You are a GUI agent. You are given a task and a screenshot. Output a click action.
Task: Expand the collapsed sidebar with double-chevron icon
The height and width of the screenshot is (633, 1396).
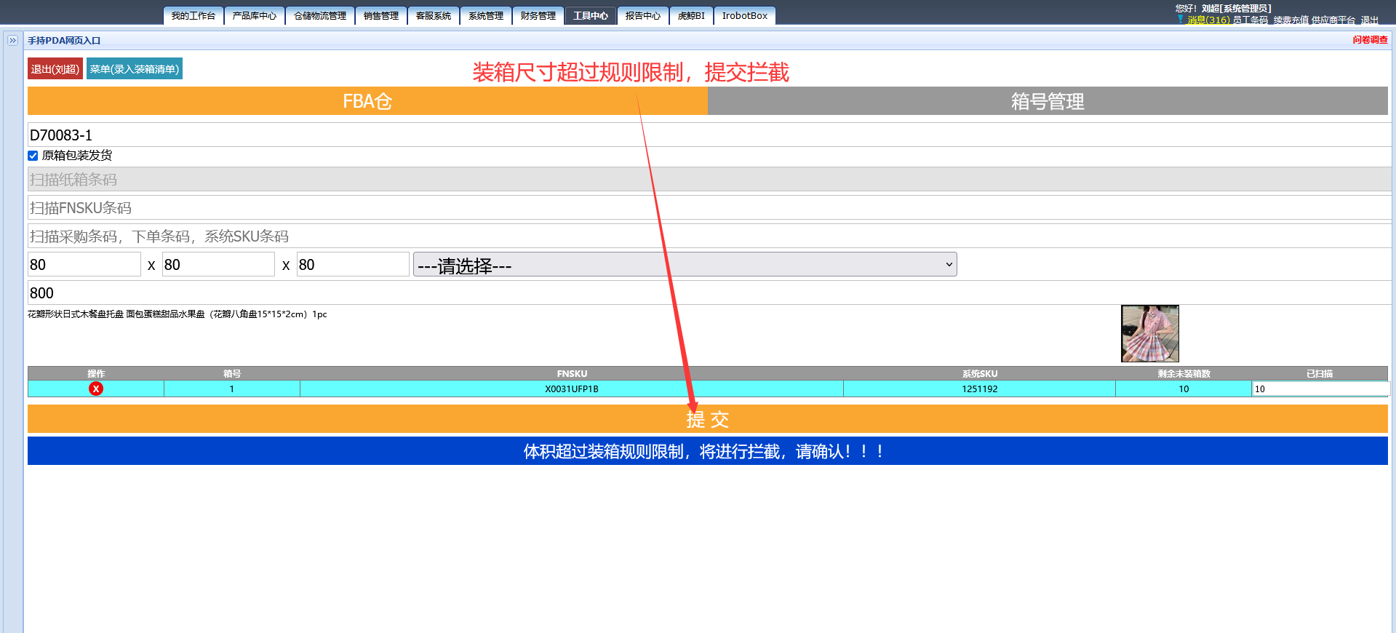12,41
